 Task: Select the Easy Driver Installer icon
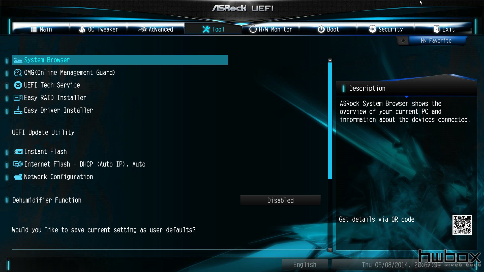tap(18, 110)
